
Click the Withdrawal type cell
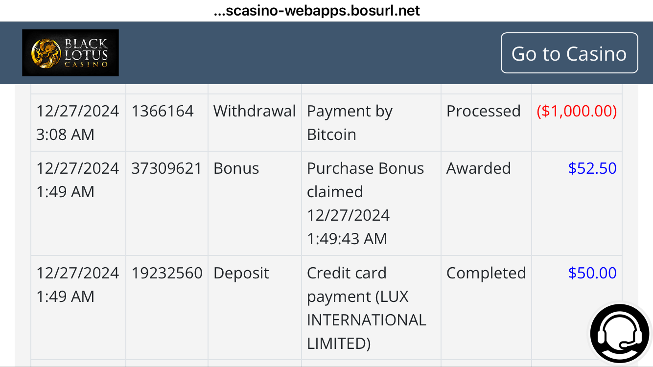coord(255,111)
